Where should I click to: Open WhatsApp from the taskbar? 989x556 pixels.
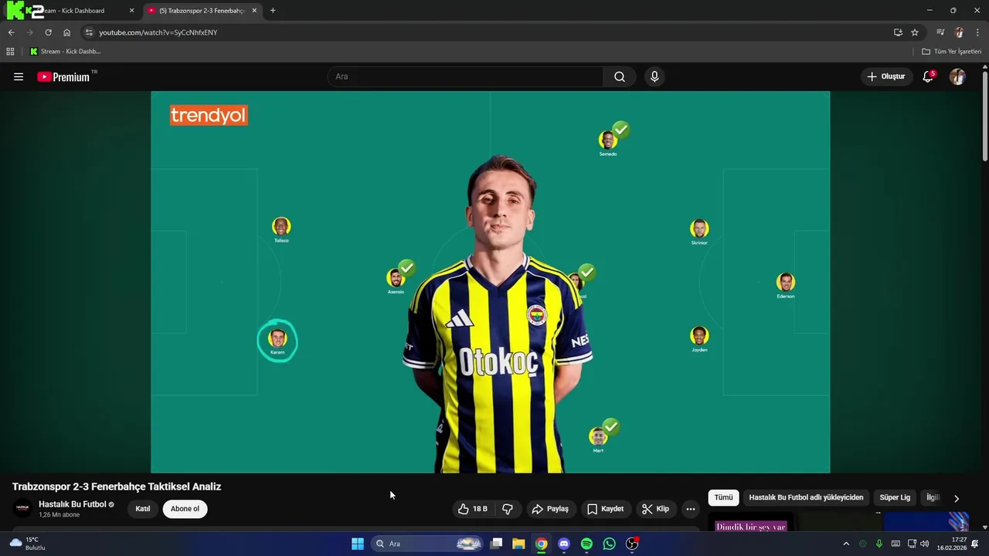(x=609, y=544)
